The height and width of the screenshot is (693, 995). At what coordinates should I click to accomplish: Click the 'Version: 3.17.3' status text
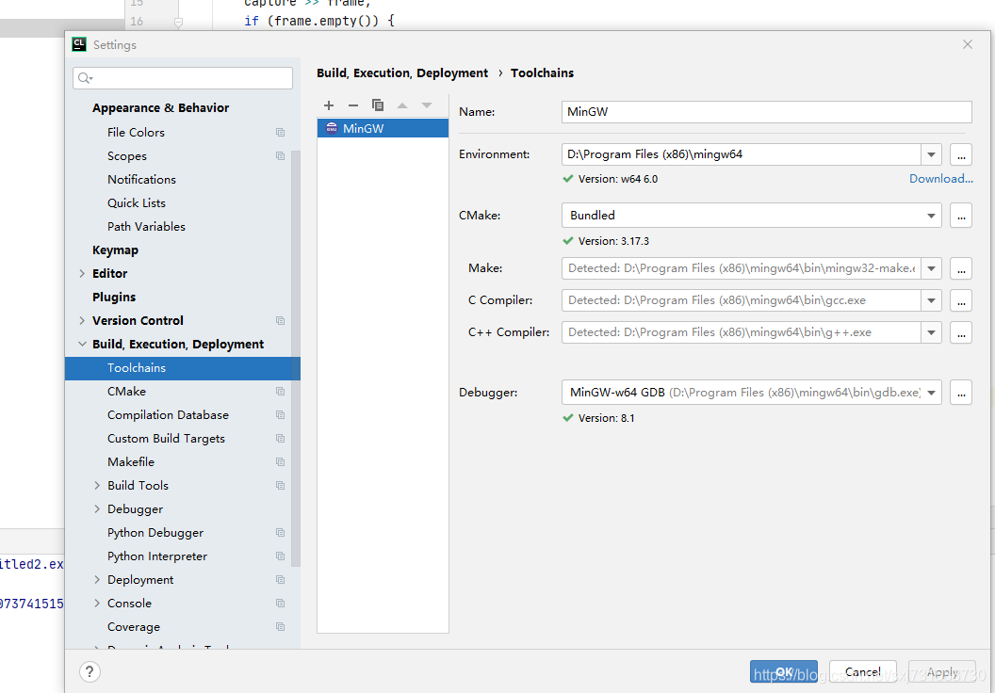tap(613, 242)
